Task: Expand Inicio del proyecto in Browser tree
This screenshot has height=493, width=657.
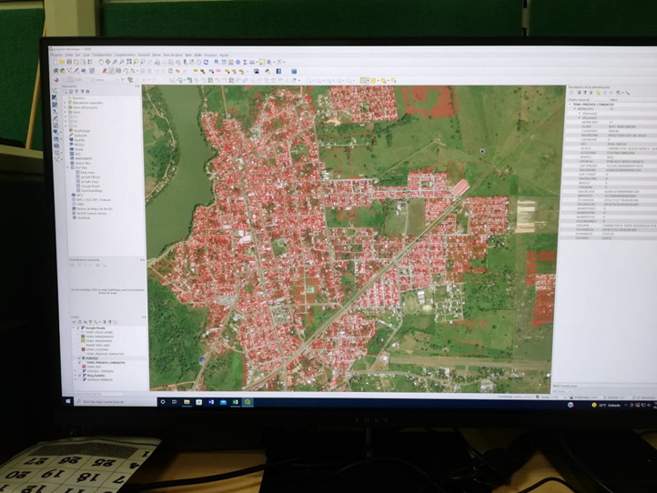Action: (x=65, y=107)
